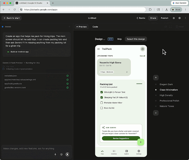Image resolution: width=189 pixels, height=160 pixels.
Task: Switch to the Preview tab
Action: point(82,27)
